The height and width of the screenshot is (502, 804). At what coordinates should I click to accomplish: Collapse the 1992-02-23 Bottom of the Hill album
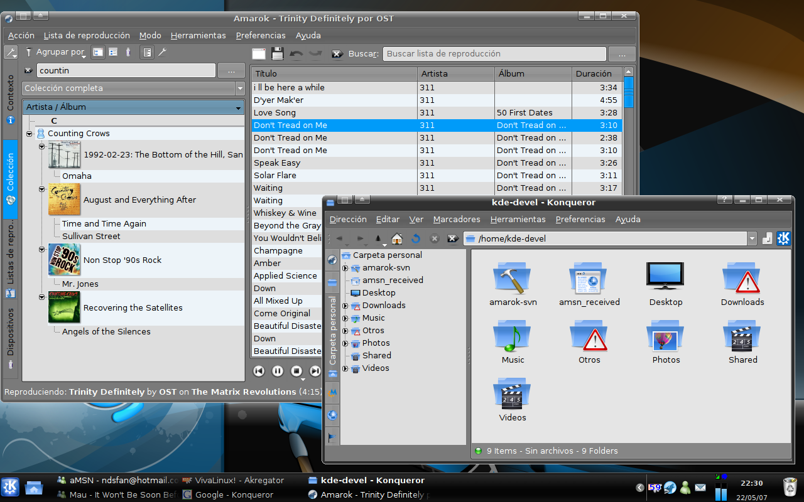tap(42, 146)
